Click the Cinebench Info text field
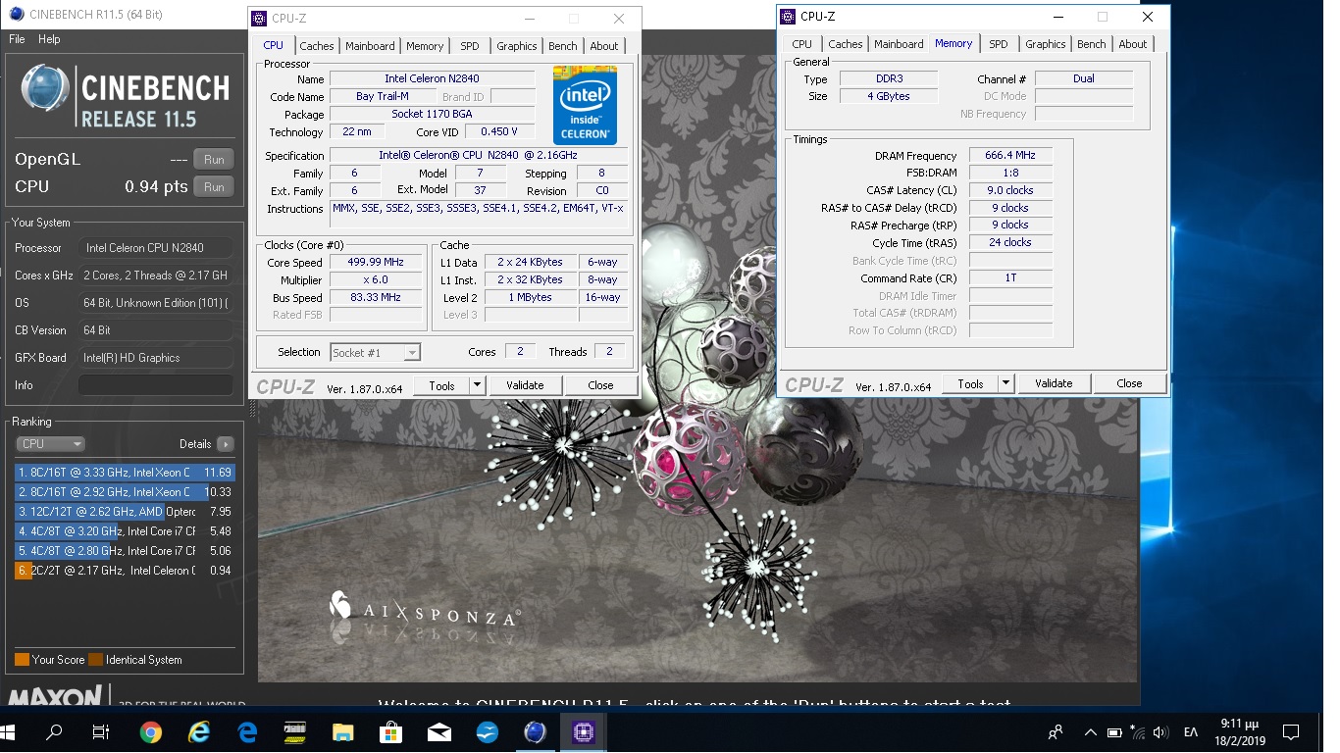 click(x=156, y=385)
